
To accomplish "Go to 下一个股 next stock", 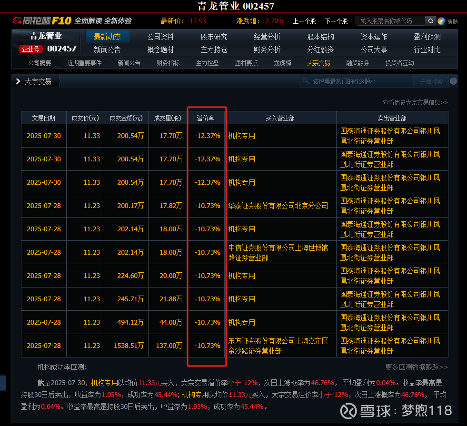I will (x=336, y=21).
